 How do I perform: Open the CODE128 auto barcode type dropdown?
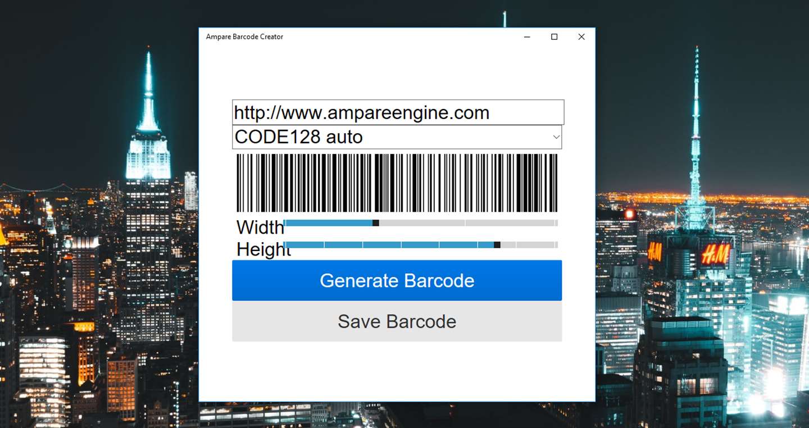397,137
